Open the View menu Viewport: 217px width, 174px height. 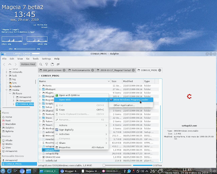click(20, 59)
